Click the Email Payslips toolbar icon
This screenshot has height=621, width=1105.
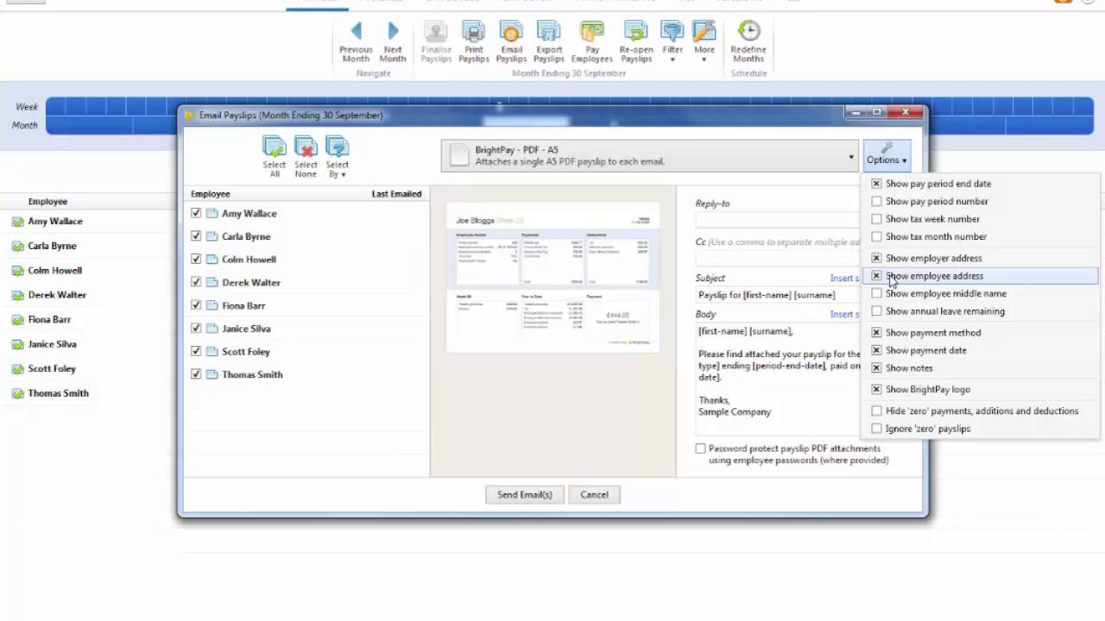pyautogui.click(x=511, y=42)
